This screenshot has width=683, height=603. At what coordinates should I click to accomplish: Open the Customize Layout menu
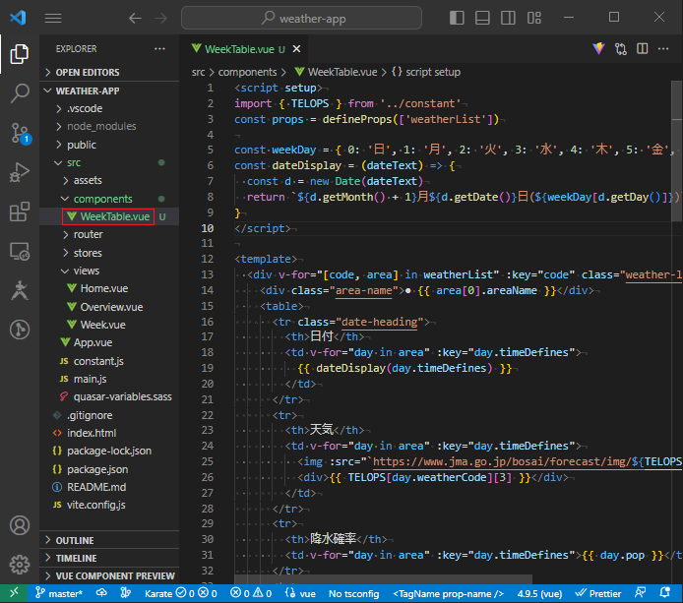tap(534, 18)
